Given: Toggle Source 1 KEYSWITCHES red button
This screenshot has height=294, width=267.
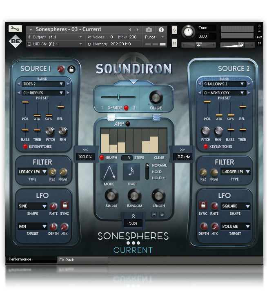Looking at the screenshot, I should [25, 147].
